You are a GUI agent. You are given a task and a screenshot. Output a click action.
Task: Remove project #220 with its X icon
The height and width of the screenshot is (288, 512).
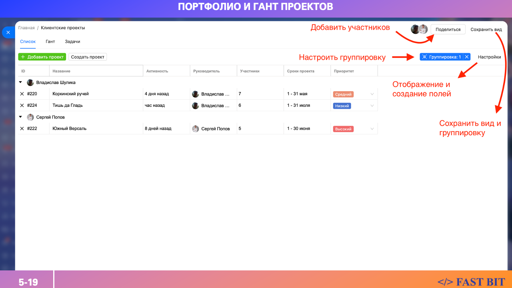coord(22,94)
